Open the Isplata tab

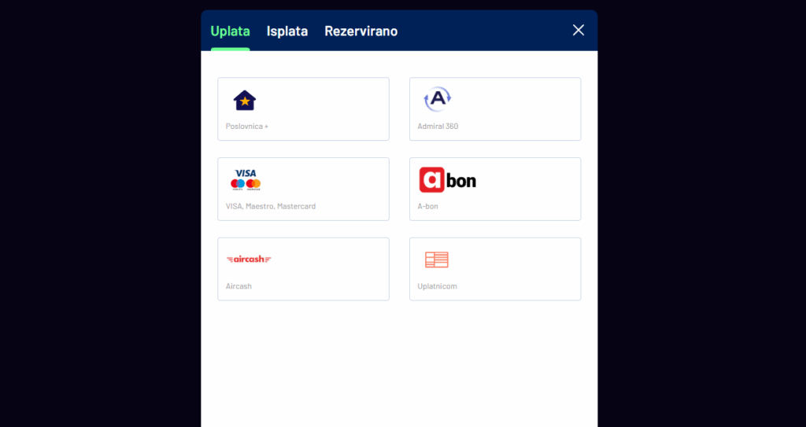(287, 31)
